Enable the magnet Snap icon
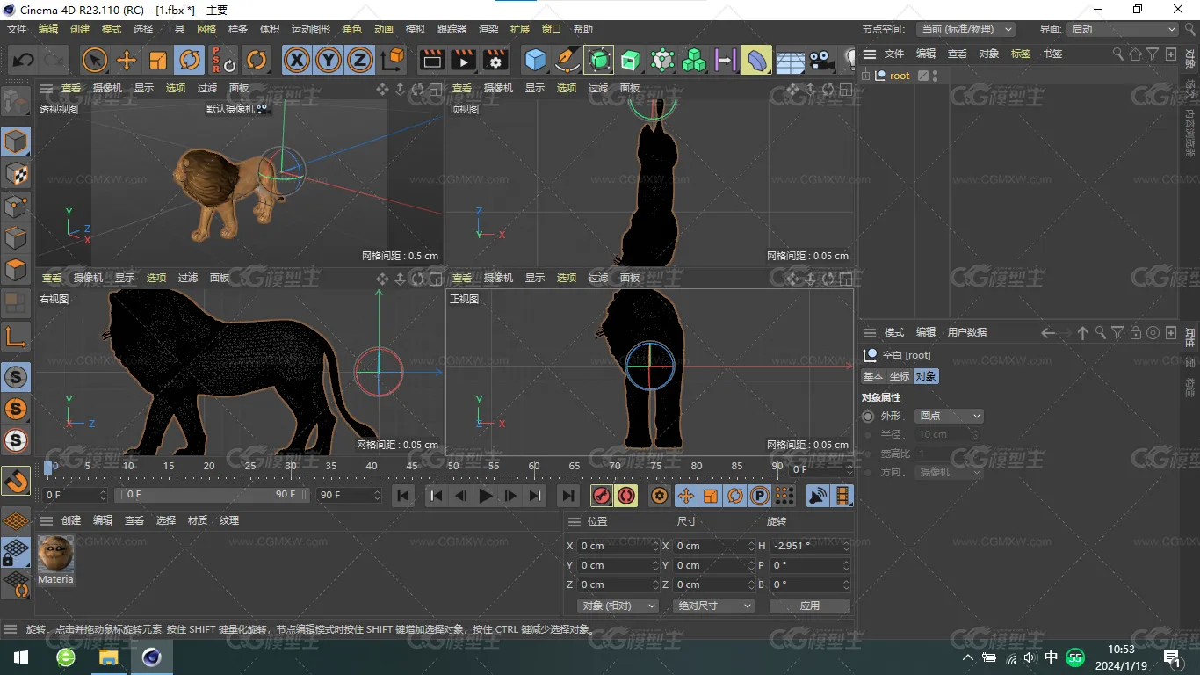This screenshot has width=1200, height=675. [16, 481]
